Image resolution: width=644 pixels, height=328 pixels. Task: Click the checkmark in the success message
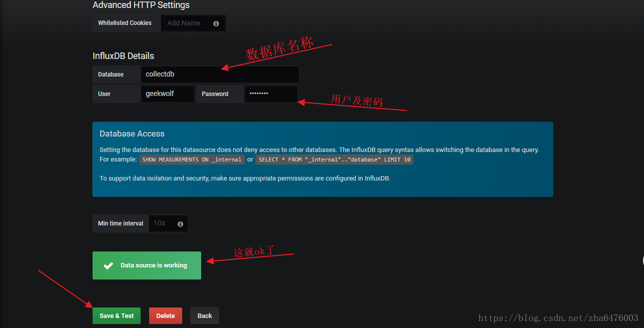click(108, 265)
